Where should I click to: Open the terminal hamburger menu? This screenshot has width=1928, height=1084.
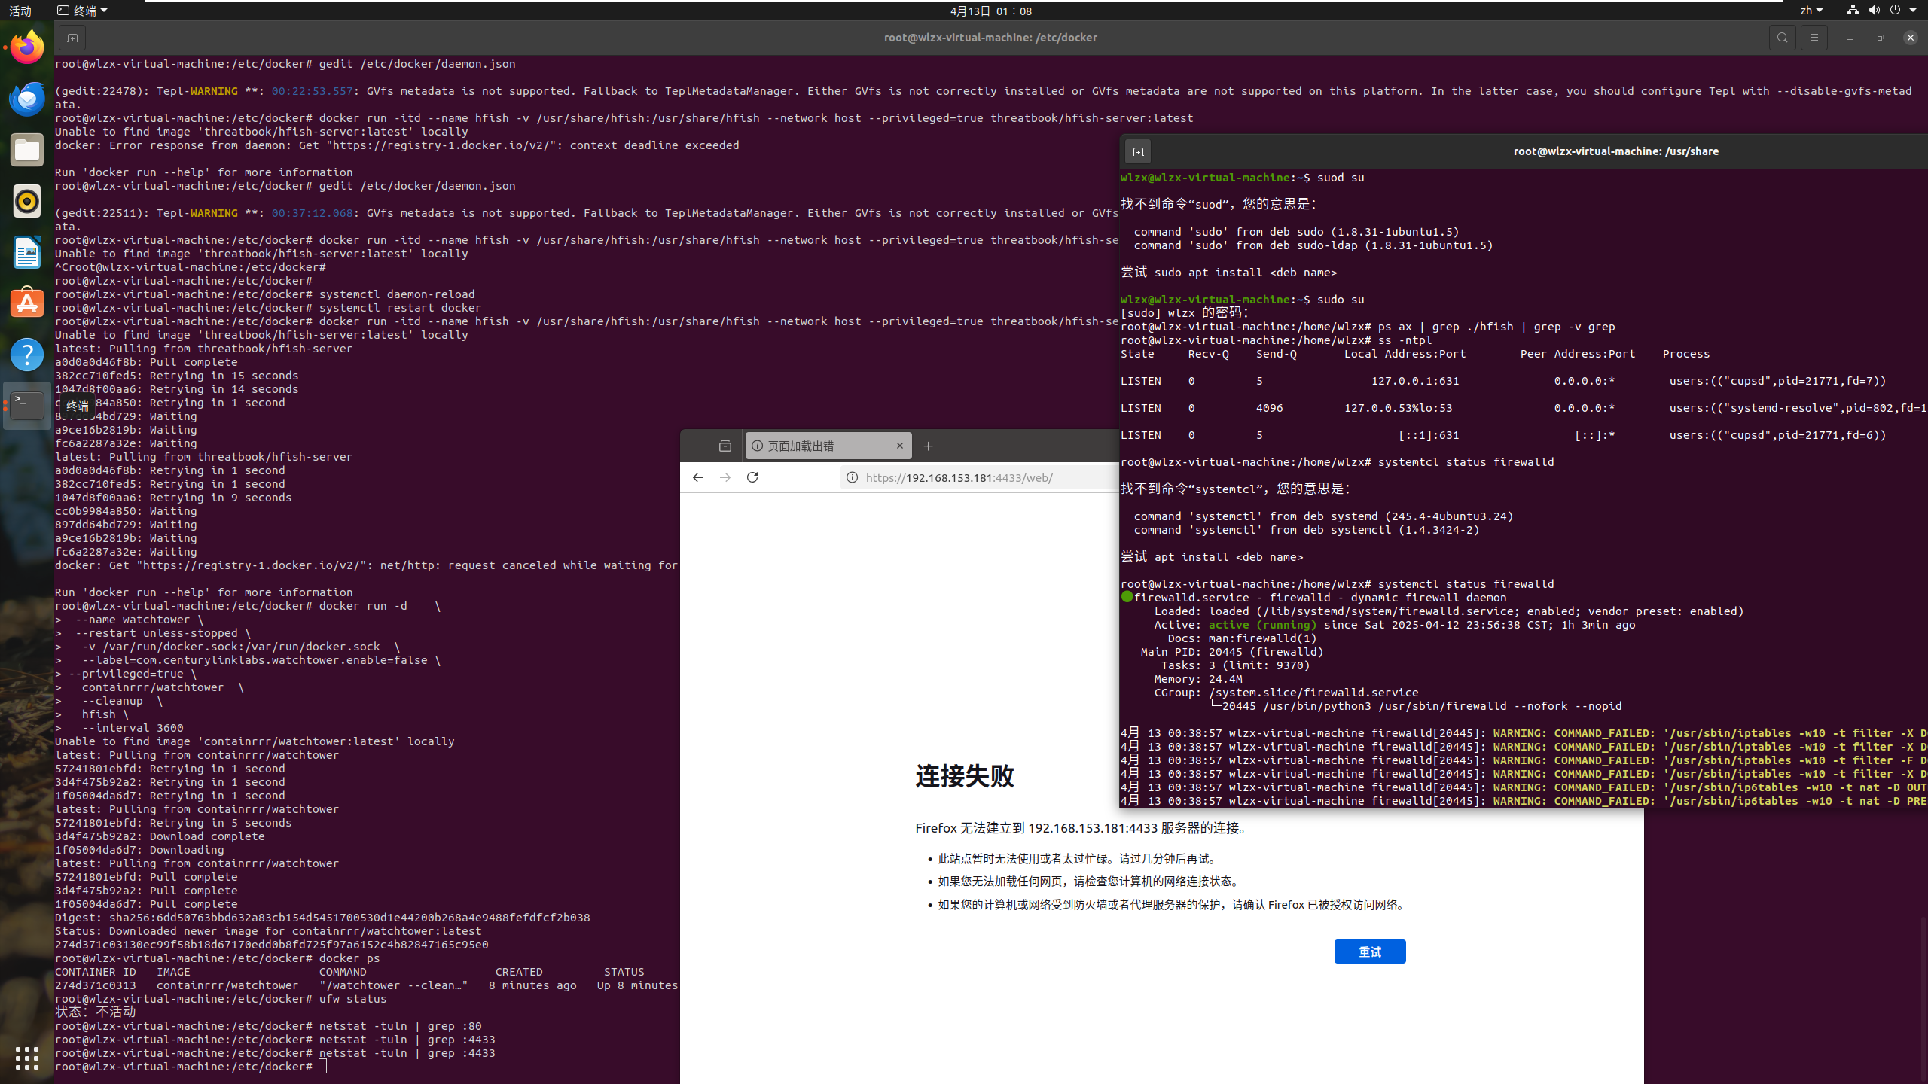click(1814, 38)
